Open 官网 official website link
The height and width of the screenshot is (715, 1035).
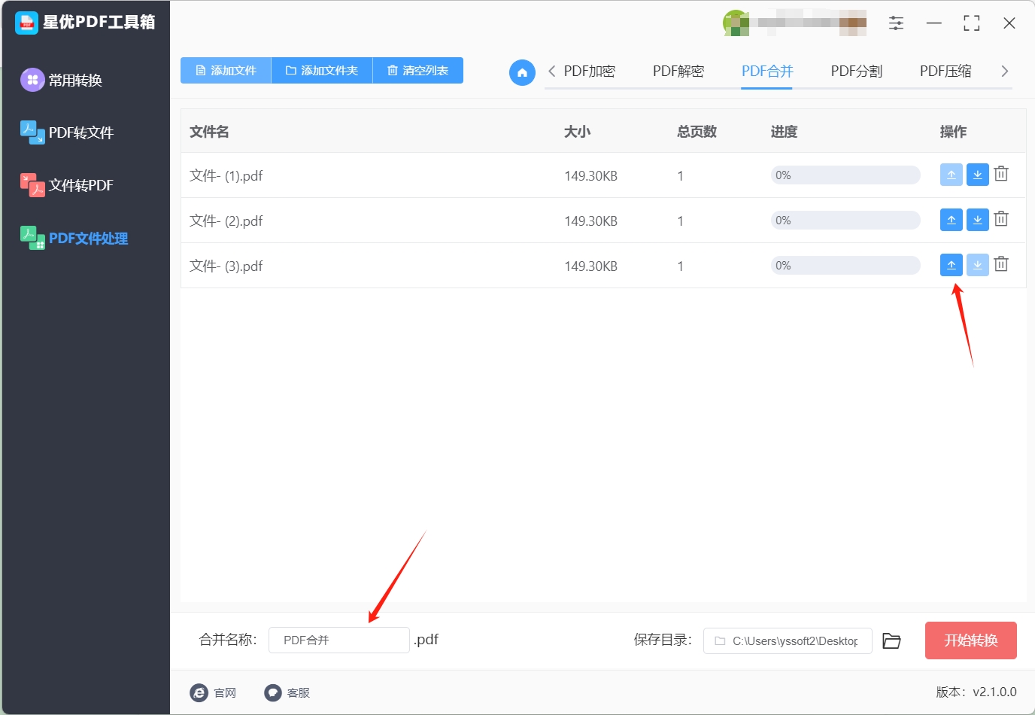tap(214, 692)
